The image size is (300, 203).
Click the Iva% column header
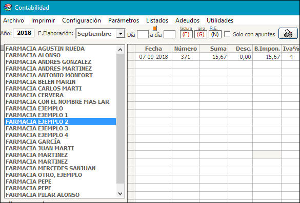coord(291,49)
